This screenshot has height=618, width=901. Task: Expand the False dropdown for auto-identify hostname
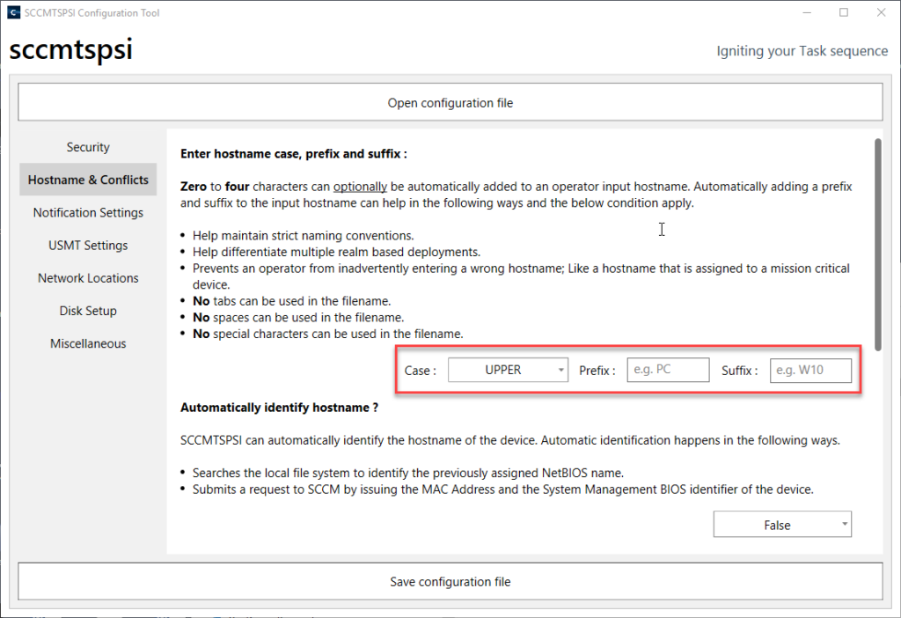tap(781, 525)
